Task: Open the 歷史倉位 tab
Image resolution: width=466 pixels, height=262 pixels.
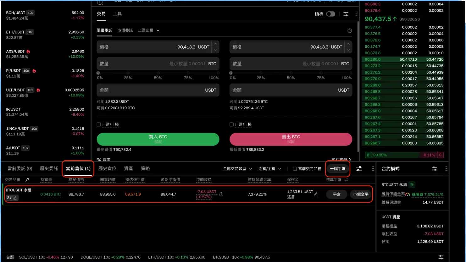Action: pyautogui.click(x=107, y=169)
